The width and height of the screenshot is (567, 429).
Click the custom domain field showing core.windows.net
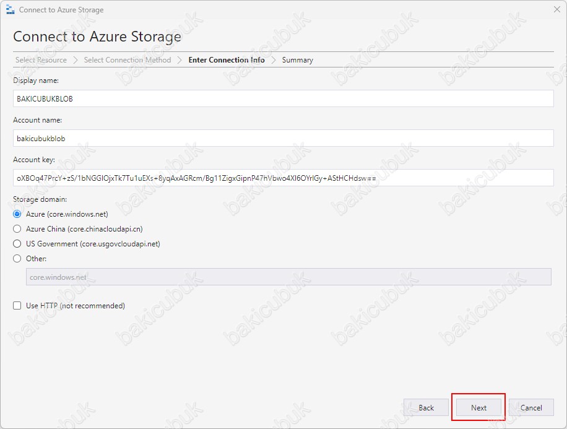(288, 277)
